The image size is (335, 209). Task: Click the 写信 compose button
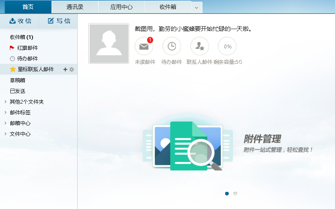click(59, 21)
